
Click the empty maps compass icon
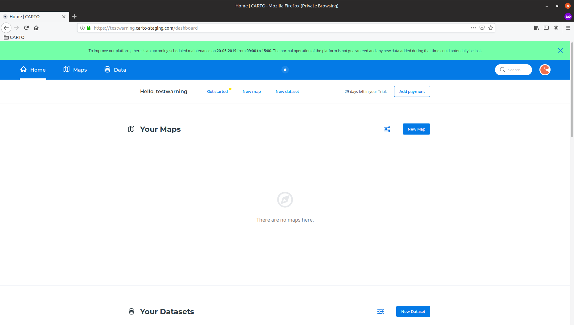pos(285,200)
